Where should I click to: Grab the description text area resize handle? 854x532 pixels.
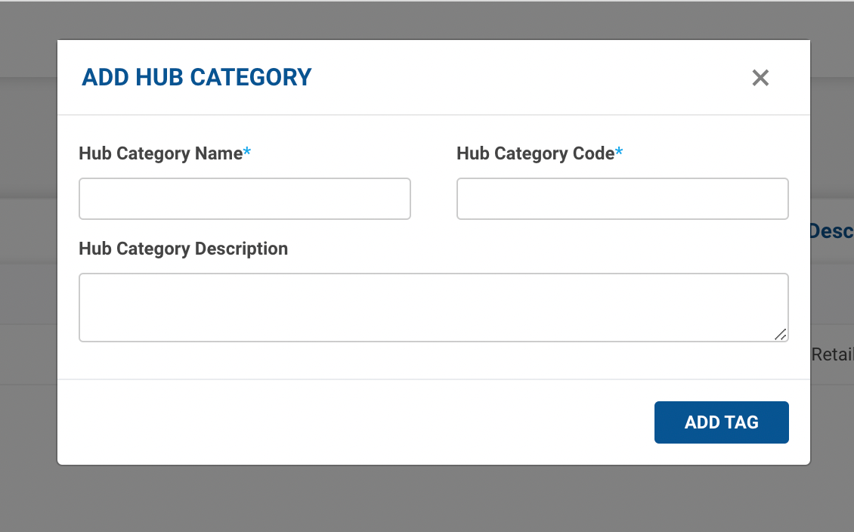[781, 334]
